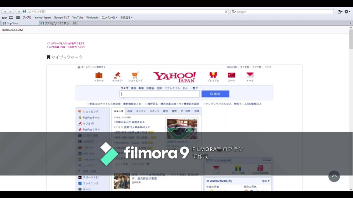Open Top Sites grid icon

(18, 18)
